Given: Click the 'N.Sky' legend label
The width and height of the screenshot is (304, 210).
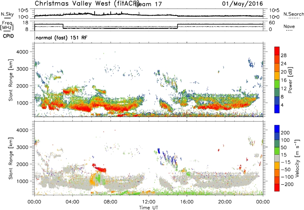Looking at the screenshot, I should coord(7,14).
